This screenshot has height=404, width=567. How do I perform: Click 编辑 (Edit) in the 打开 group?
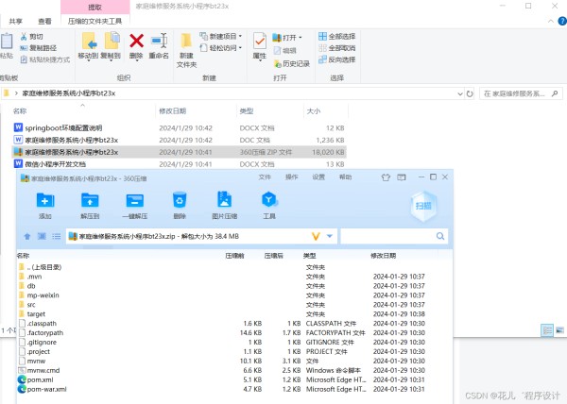(x=284, y=51)
